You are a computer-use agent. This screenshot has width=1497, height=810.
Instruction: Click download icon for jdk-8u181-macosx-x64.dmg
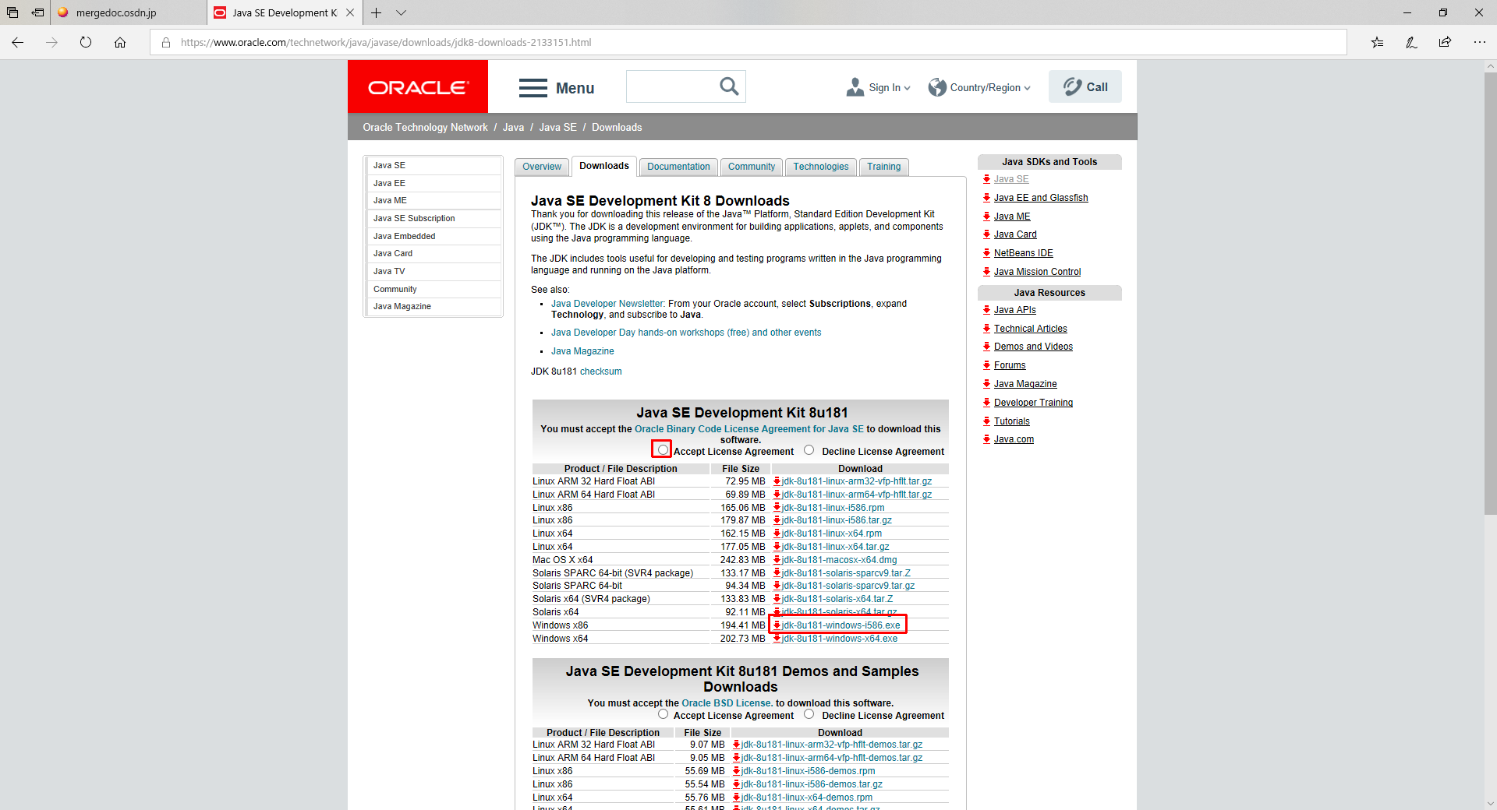pos(777,560)
